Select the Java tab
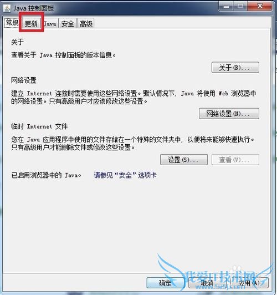277x295 pixels. click(x=50, y=24)
